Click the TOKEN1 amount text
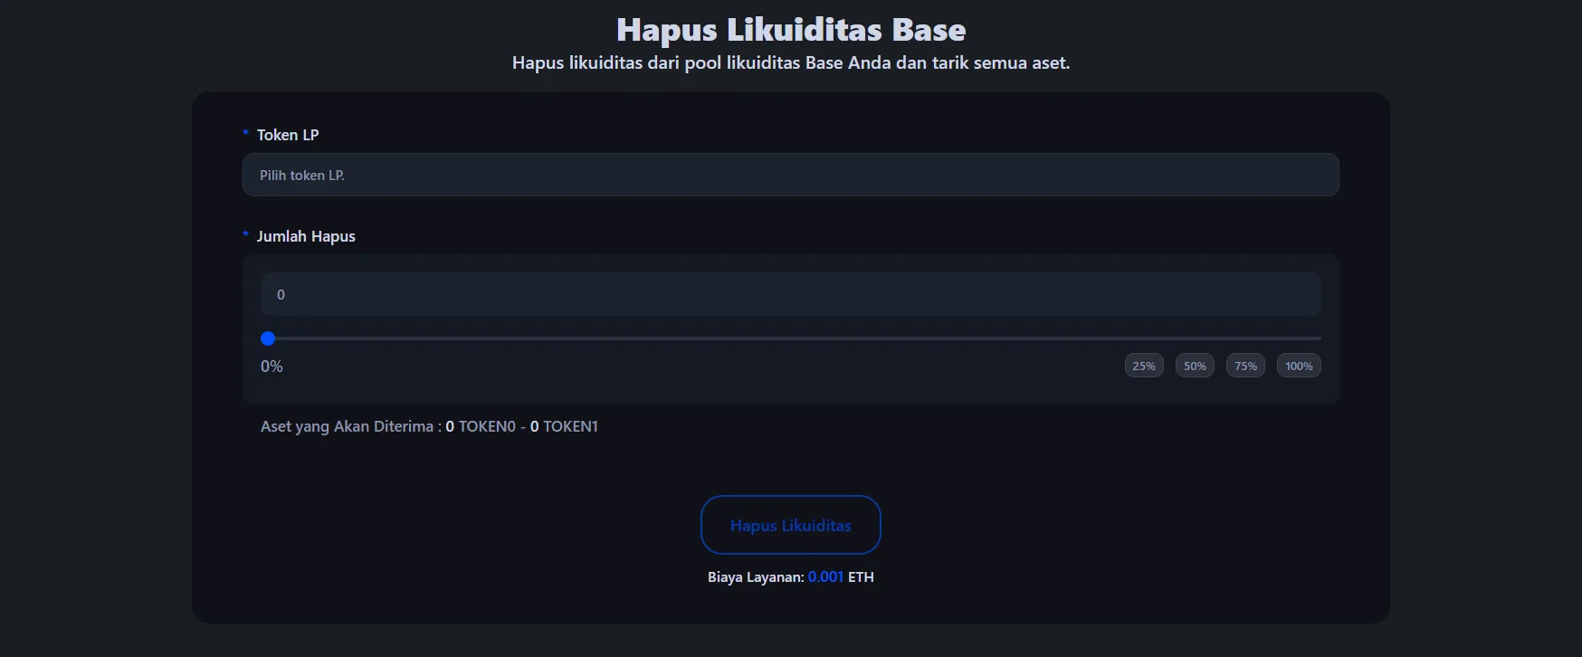 pyautogui.click(x=564, y=426)
